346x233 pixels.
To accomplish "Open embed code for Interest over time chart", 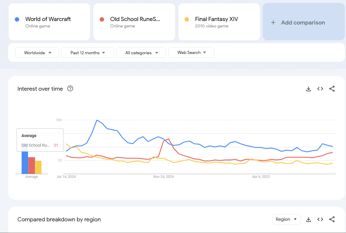I will (320, 89).
